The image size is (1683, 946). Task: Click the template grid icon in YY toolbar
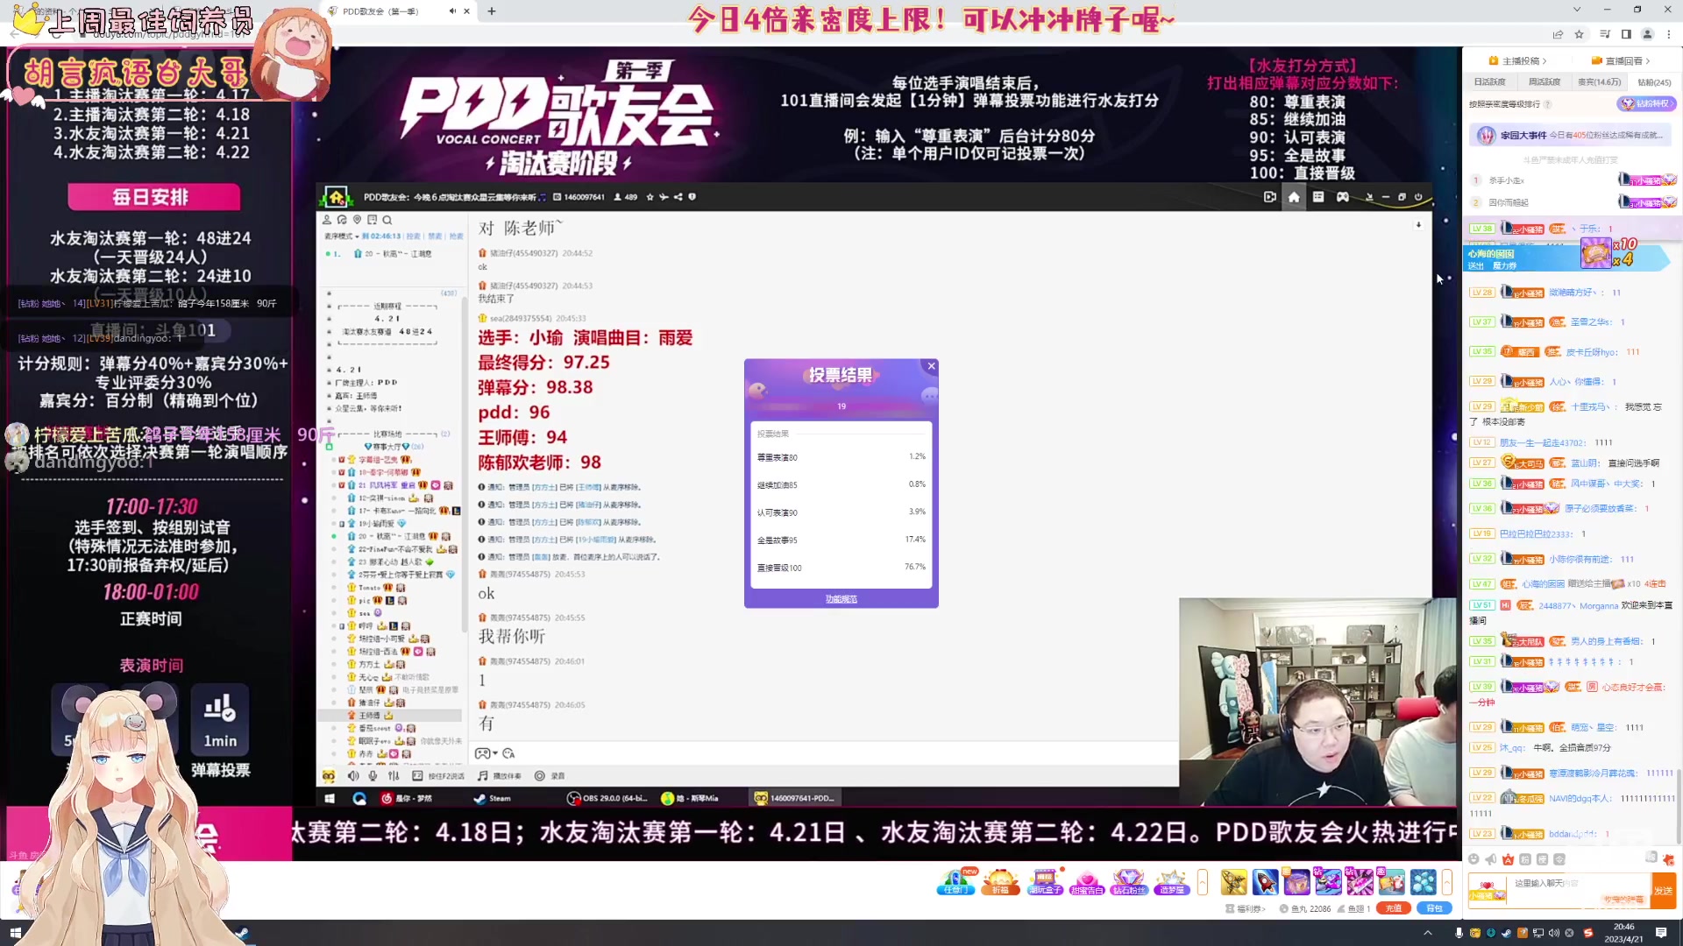[x=1318, y=197]
